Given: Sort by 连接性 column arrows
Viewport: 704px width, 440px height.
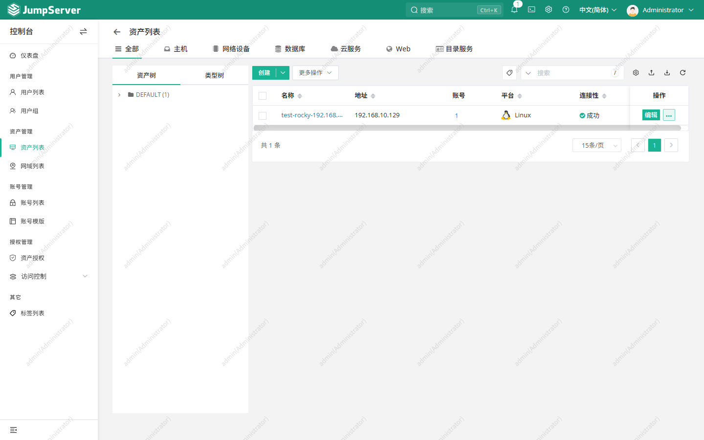Looking at the screenshot, I should pyautogui.click(x=604, y=96).
